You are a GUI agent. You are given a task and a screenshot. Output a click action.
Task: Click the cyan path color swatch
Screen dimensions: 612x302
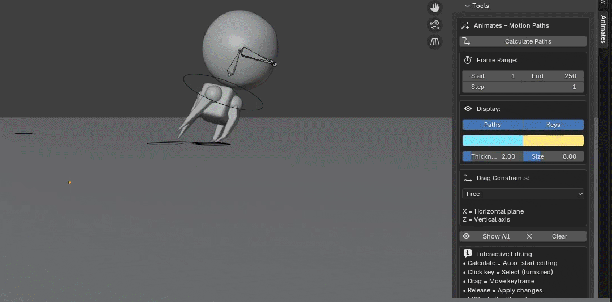(x=492, y=141)
